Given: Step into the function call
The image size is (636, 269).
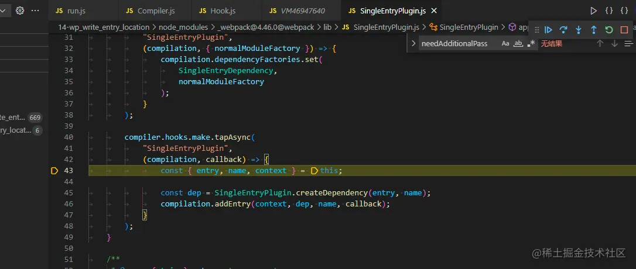Looking at the screenshot, I should click(x=579, y=30).
